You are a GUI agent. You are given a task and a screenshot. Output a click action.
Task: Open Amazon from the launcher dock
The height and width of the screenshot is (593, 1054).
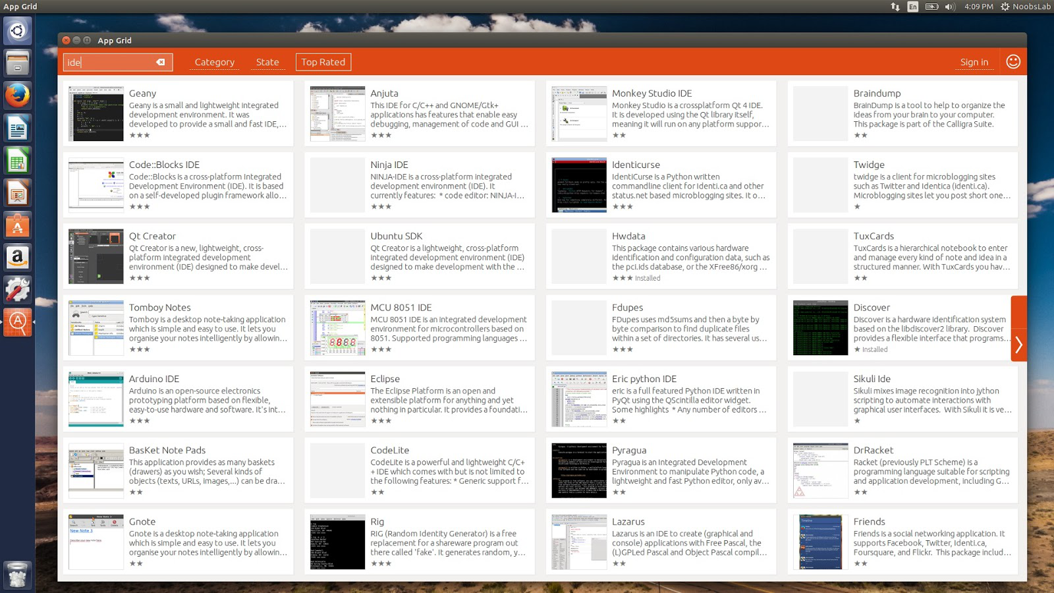pos(17,257)
